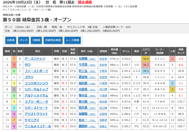Open trainer link 加藤幸
The image size is (189, 132).
click(103, 120)
